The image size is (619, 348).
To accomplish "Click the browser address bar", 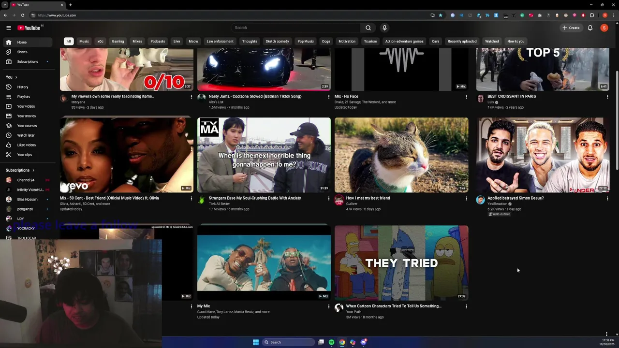I will (x=232, y=15).
